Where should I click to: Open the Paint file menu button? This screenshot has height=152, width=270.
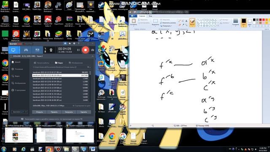(x=133, y=16)
